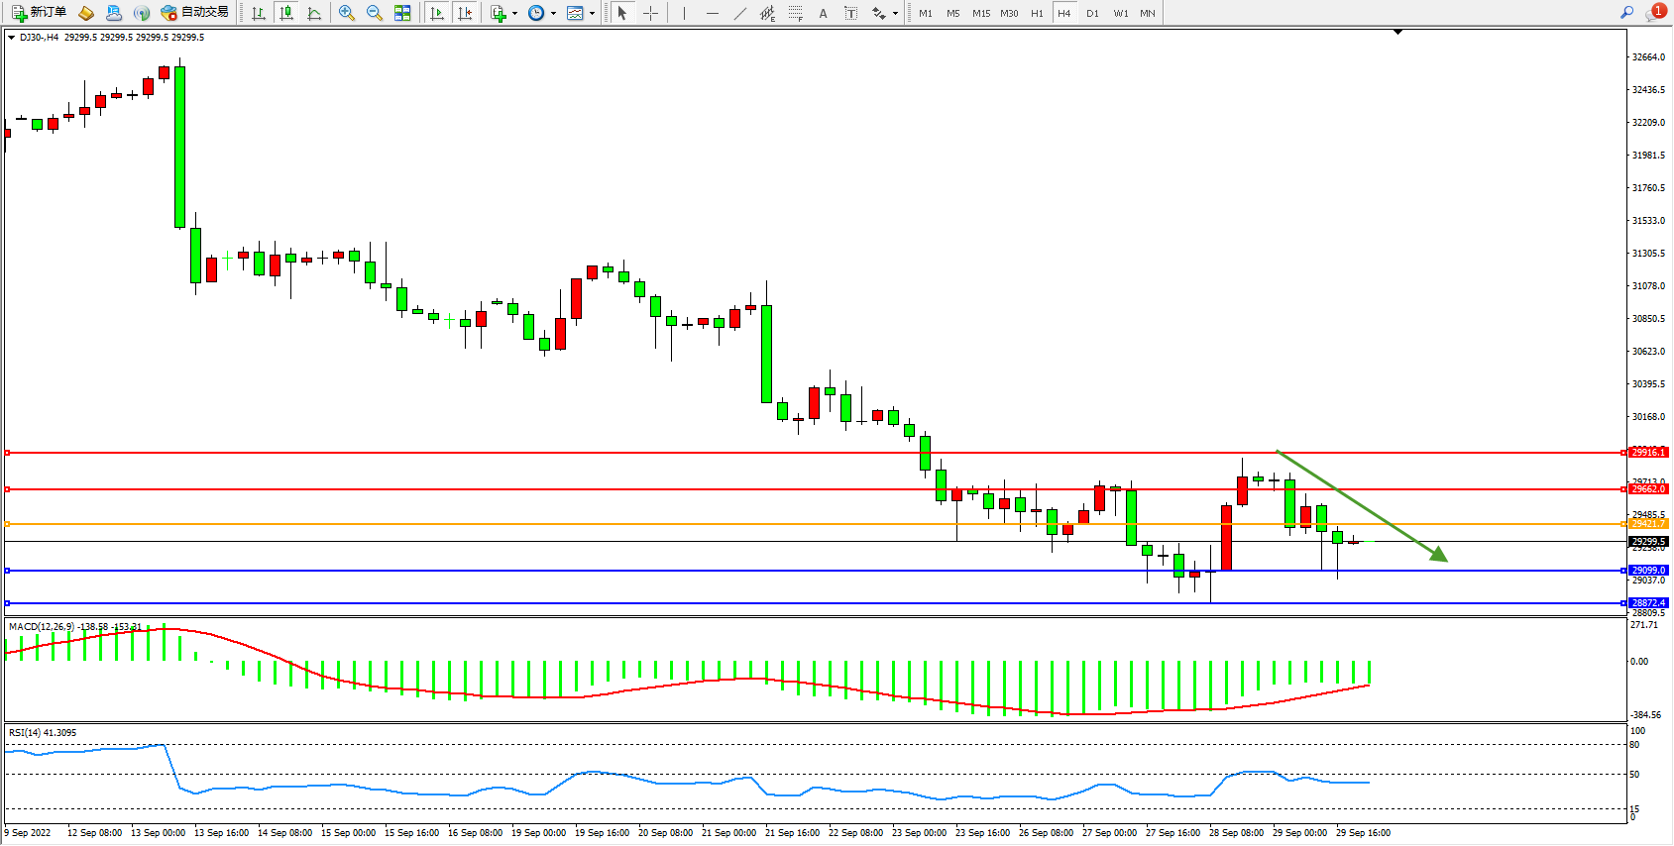Toggle chart auto scroll
The image size is (1674, 846).
tap(437, 13)
